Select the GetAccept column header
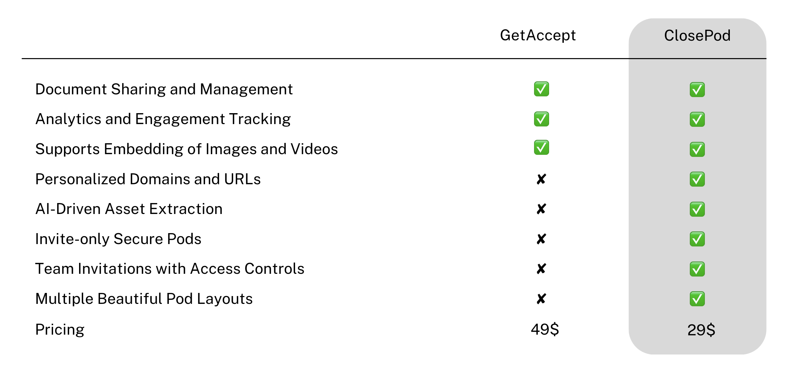The height and width of the screenshot is (376, 799). pos(538,36)
